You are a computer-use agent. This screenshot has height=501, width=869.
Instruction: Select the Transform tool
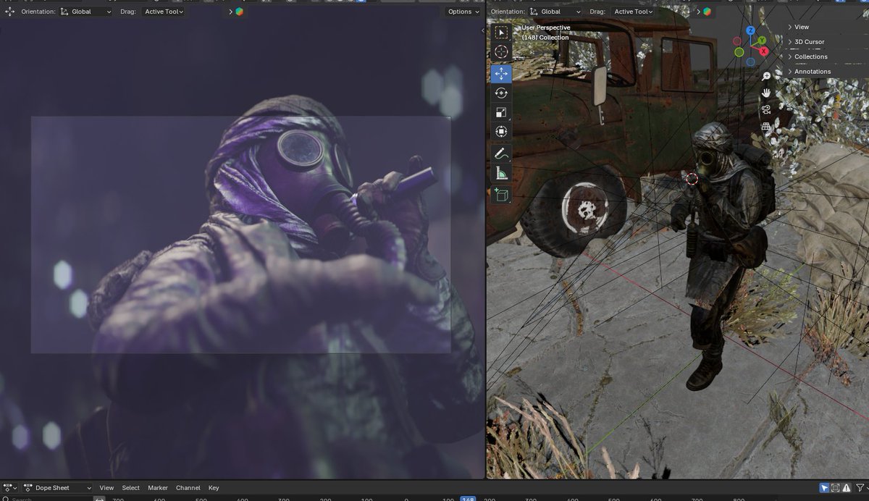(x=501, y=132)
